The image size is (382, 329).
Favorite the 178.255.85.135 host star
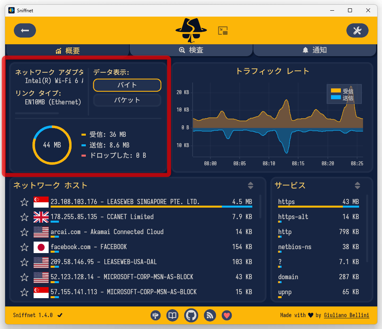pyautogui.click(x=25, y=217)
